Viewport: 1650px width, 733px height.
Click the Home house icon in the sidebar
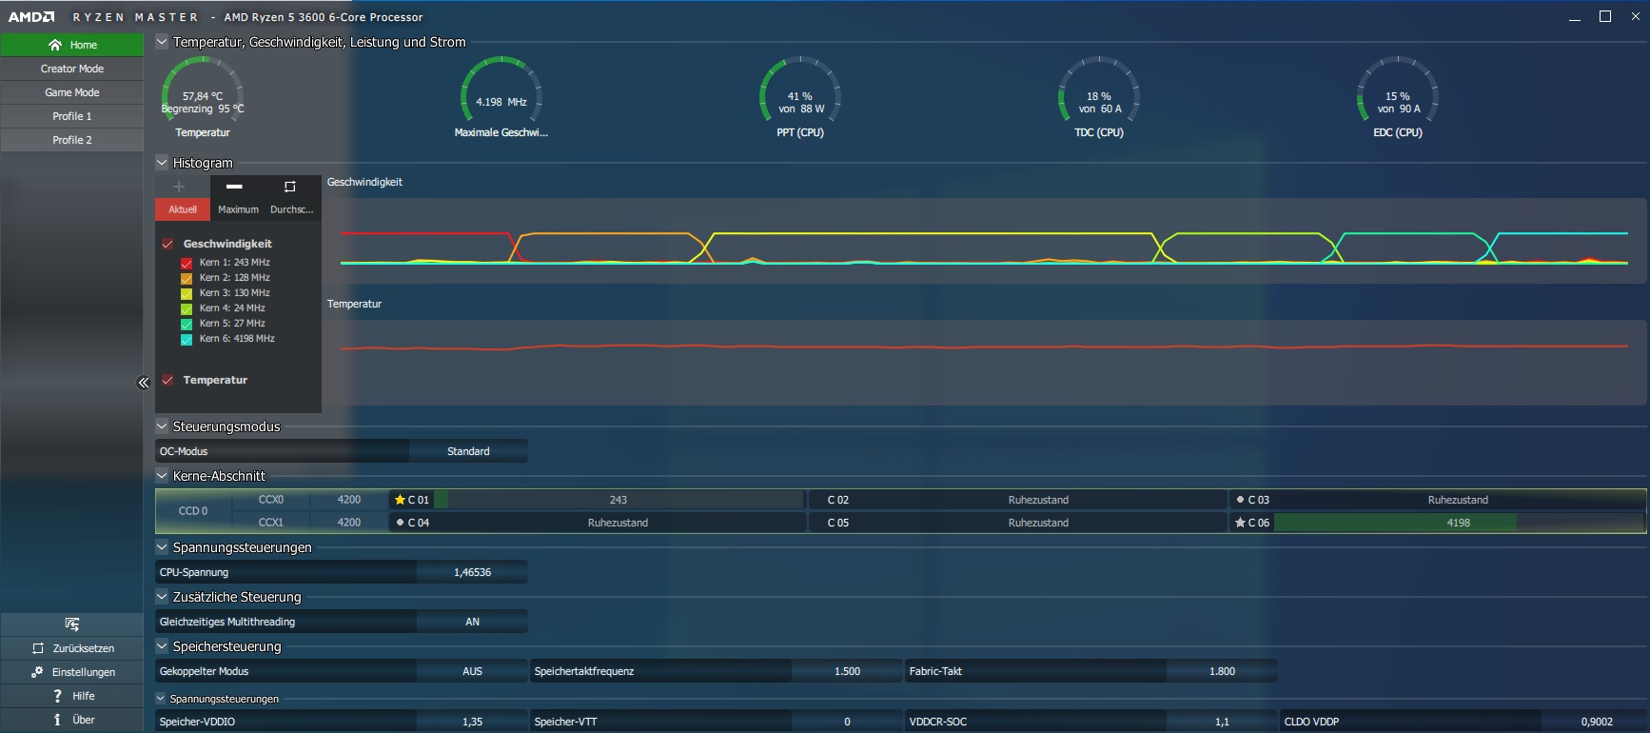(55, 45)
